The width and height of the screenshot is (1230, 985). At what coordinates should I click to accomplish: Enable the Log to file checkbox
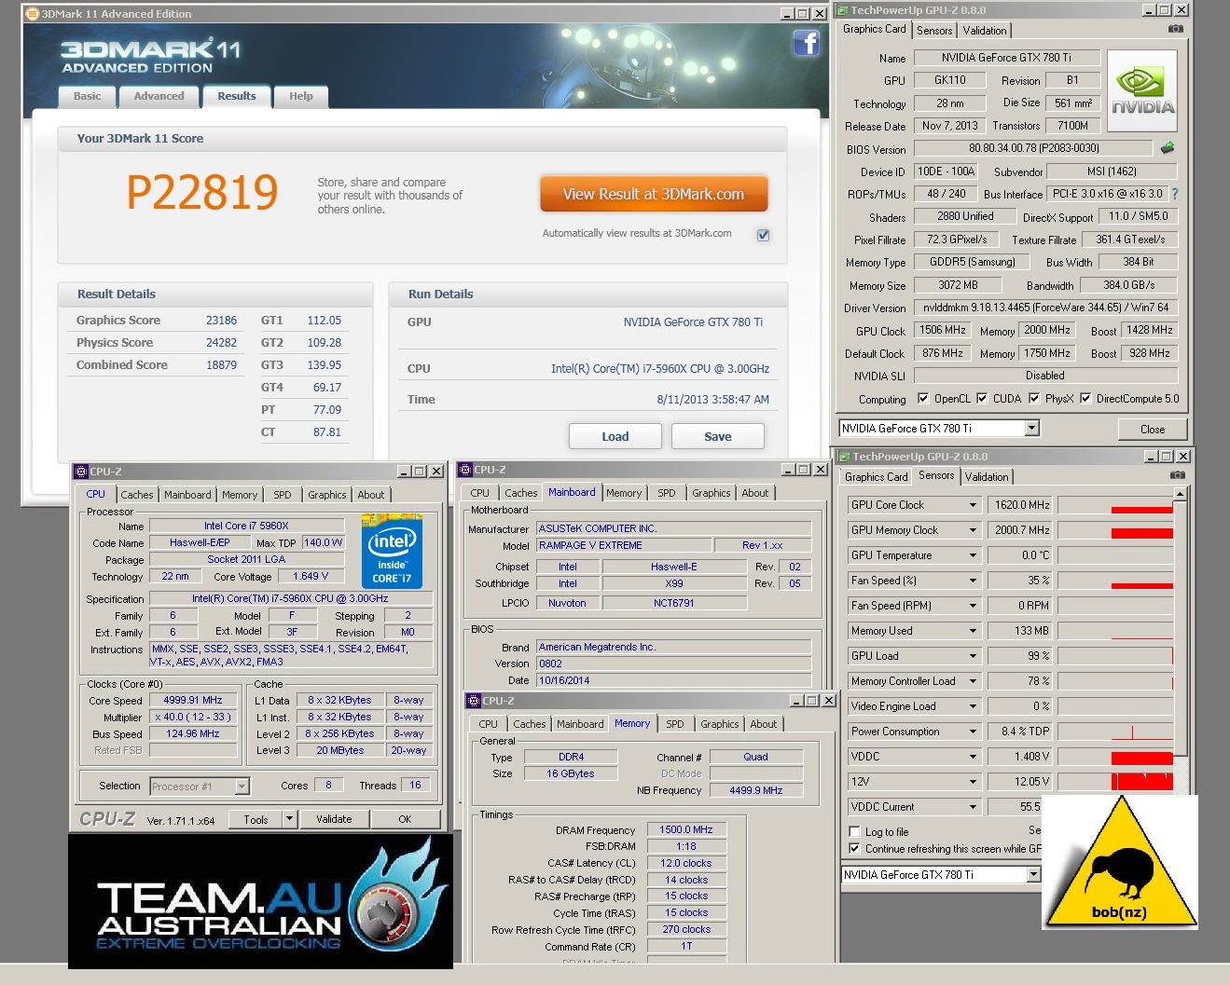click(x=854, y=831)
